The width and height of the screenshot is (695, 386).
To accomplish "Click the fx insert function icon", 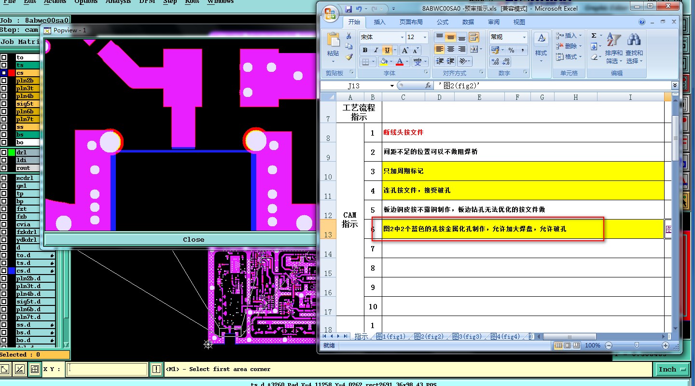I will 428,85.
